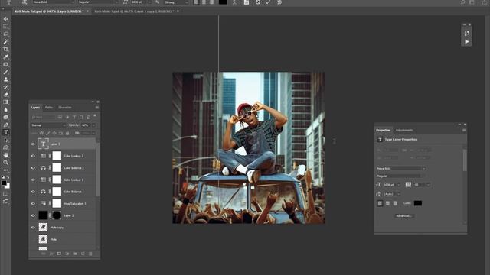Right align text in Properties panel
Viewport: 490px width, 275px height.
click(x=396, y=203)
